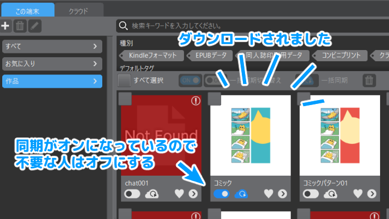
Task: Favorite コミックパターン01 with the heart icon
Action: tap(358, 193)
